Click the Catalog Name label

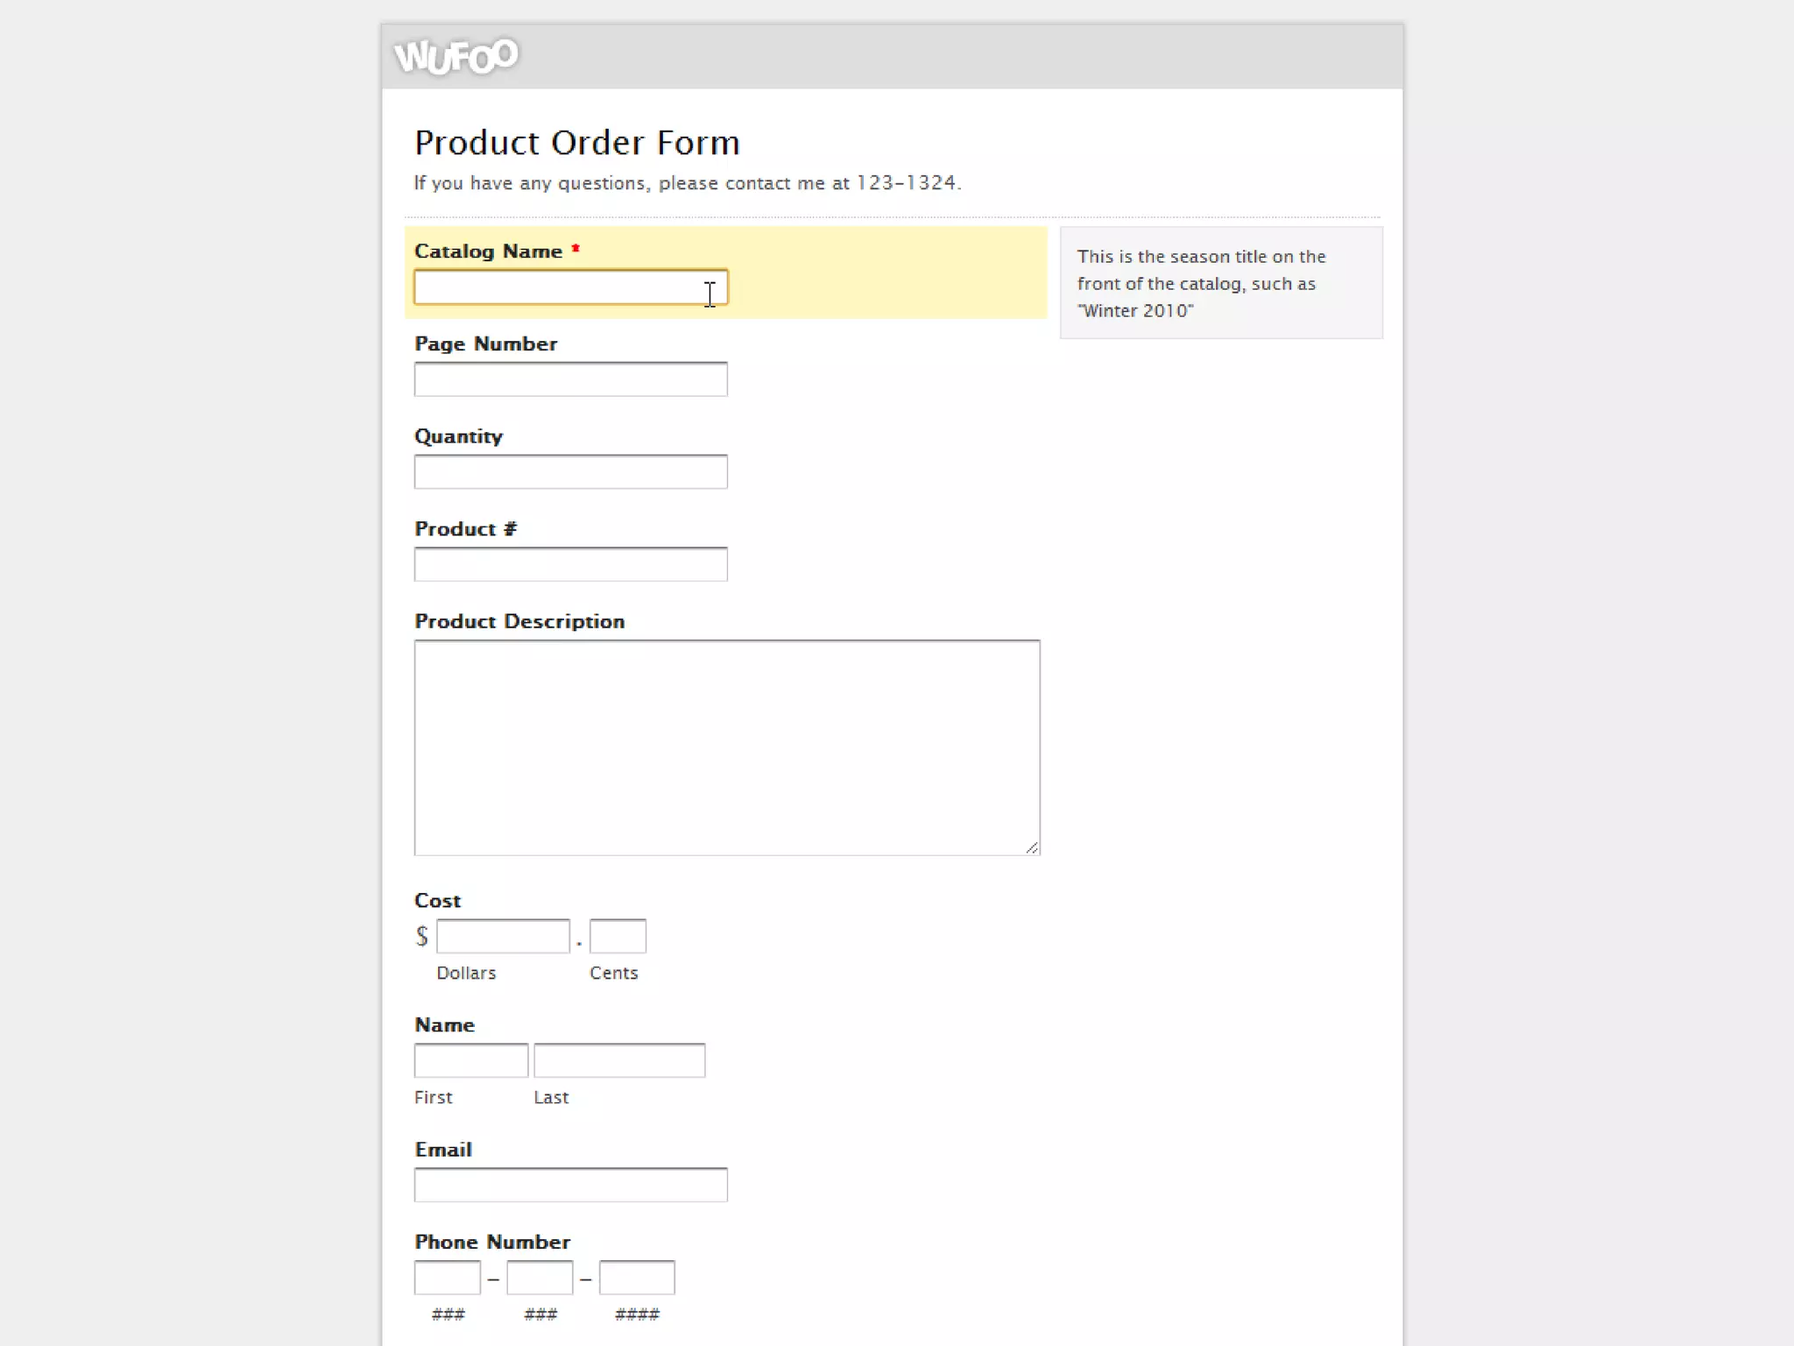tap(488, 251)
